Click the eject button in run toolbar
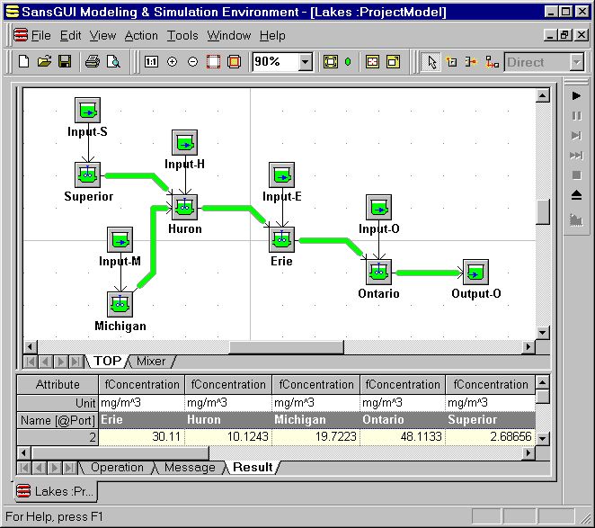This screenshot has height=528, width=595. [576, 195]
